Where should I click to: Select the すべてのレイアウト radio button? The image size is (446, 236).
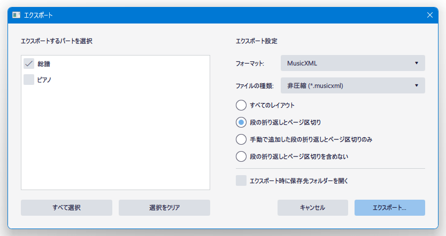tap(241, 105)
